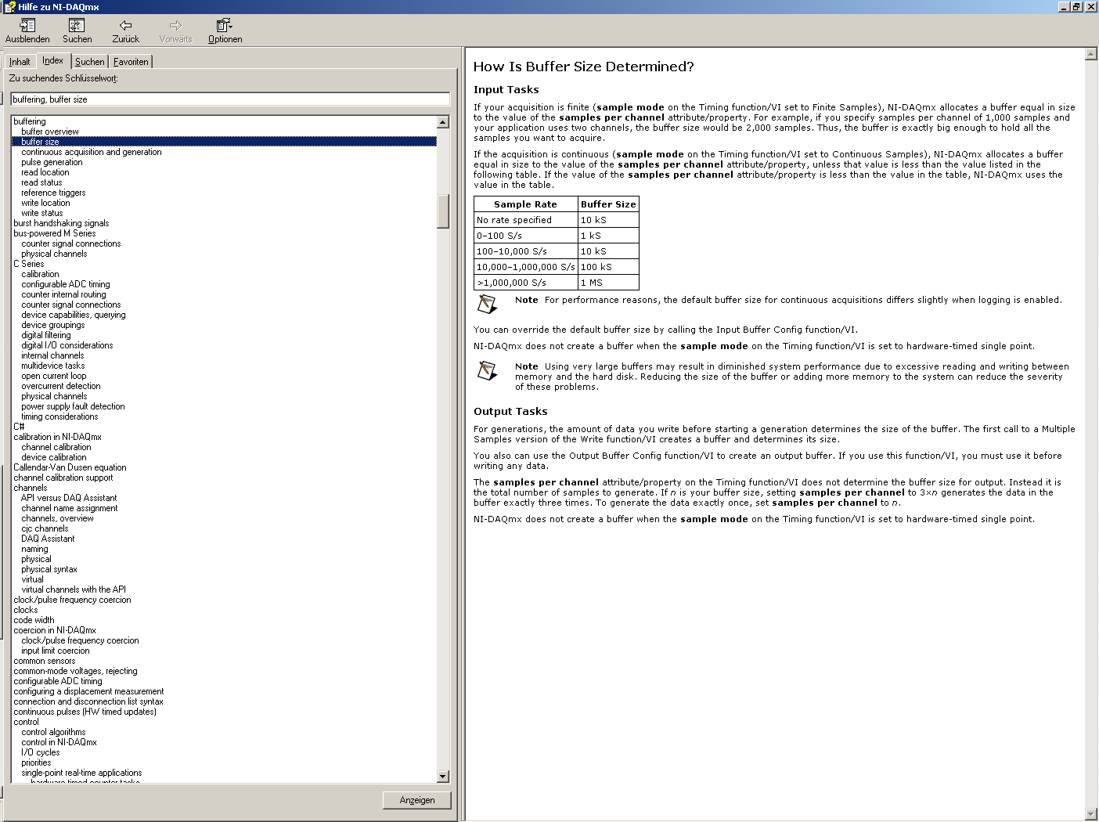Select 'burst handshaking signals' entry
This screenshot has width=1099, height=822.
tap(61, 223)
